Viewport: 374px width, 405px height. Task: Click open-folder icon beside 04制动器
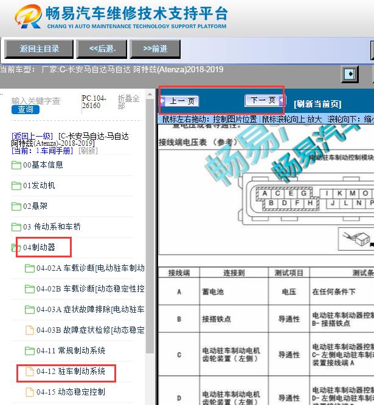(16, 248)
